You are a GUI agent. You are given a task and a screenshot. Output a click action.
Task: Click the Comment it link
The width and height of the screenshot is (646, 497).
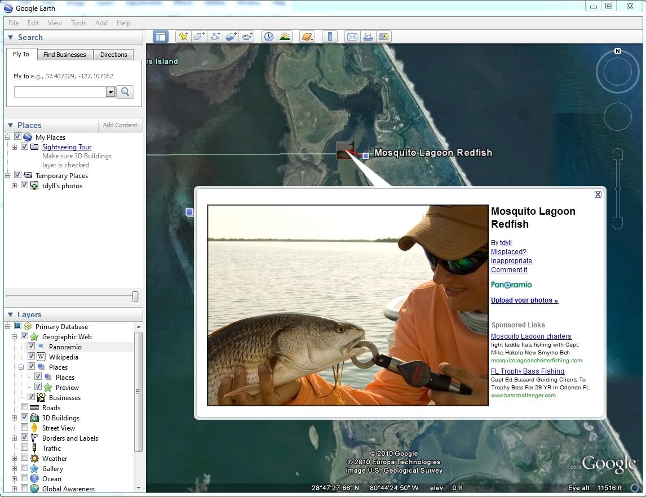[509, 270]
